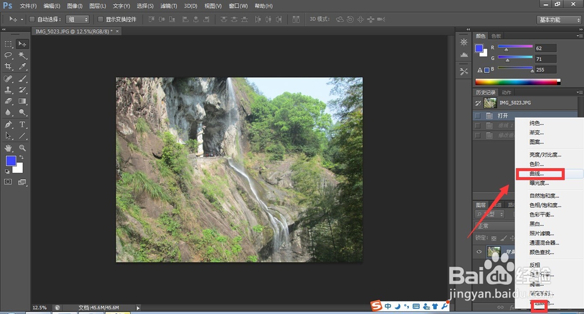Change the screen mode
Image resolution: width=584 pixels, height=314 pixels.
[x=22, y=182]
